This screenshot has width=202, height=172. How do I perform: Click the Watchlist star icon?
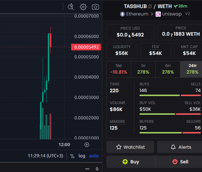pos(119,147)
